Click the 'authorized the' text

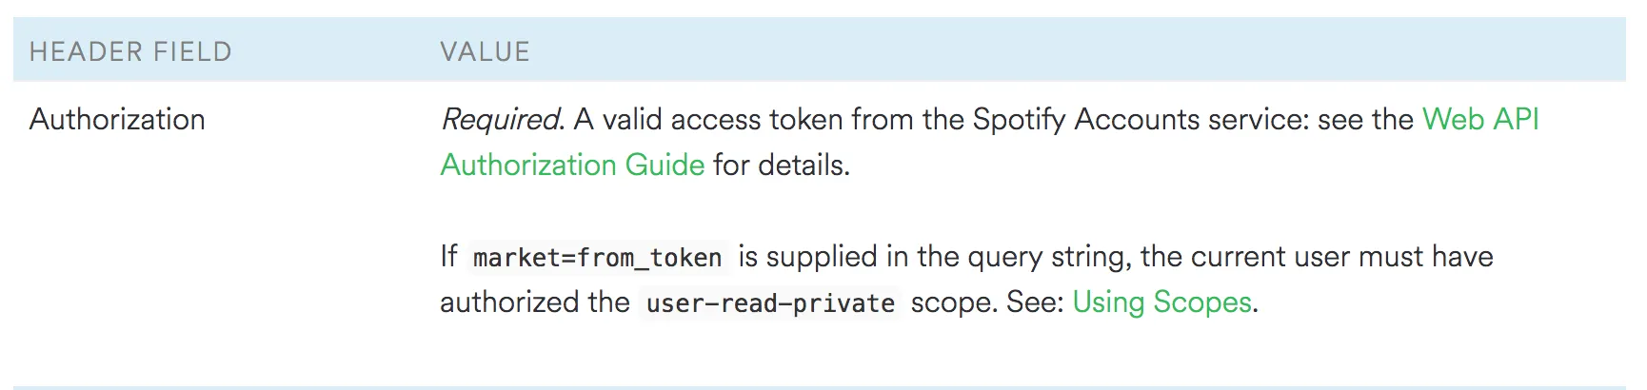(x=534, y=302)
